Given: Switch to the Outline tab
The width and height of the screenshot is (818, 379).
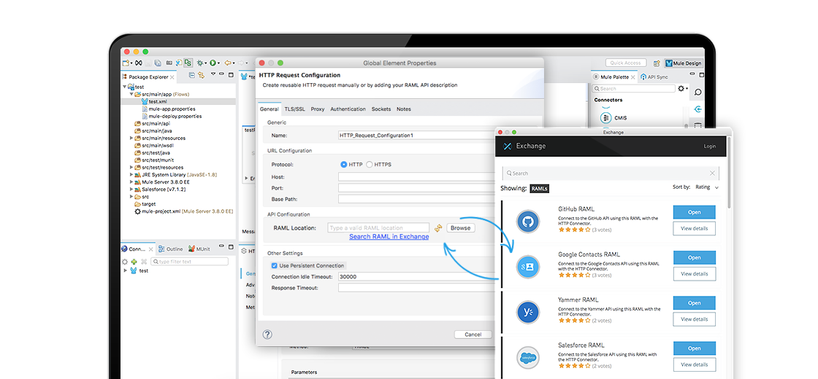Looking at the screenshot, I should (x=171, y=249).
